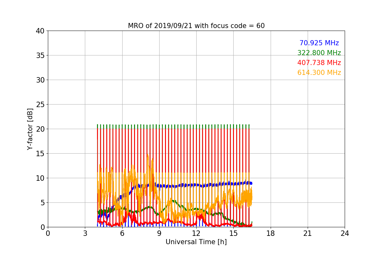Click the y-axis tick value 15
The width and height of the screenshot is (383, 255).
click(40, 154)
